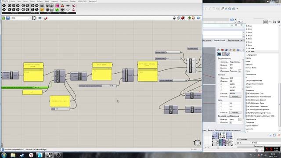
Task: Open the ARCHICAD ribbon tab
Action: [x=82, y=1]
